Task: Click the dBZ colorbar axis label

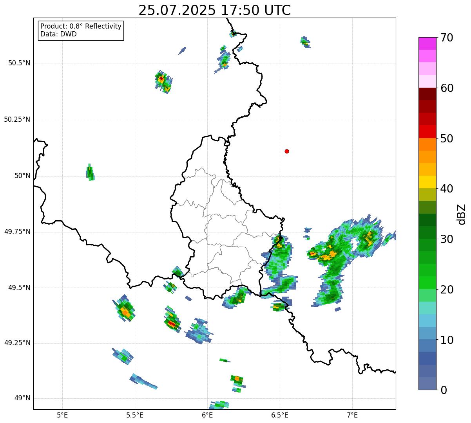Action: pos(462,214)
